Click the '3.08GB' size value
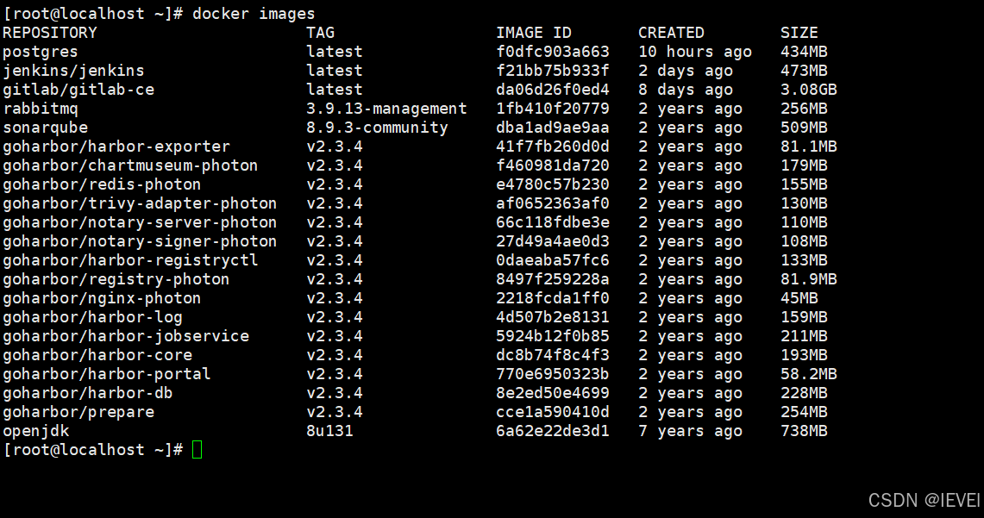The width and height of the screenshot is (984, 518). [x=809, y=90]
